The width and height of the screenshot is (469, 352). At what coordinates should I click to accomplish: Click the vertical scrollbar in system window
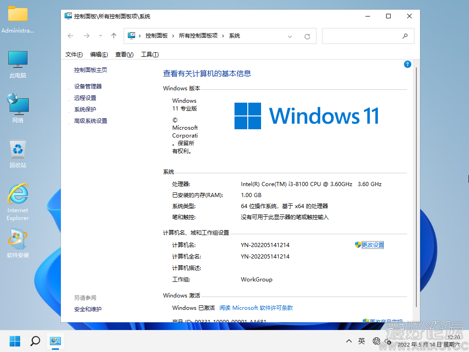(x=416, y=183)
